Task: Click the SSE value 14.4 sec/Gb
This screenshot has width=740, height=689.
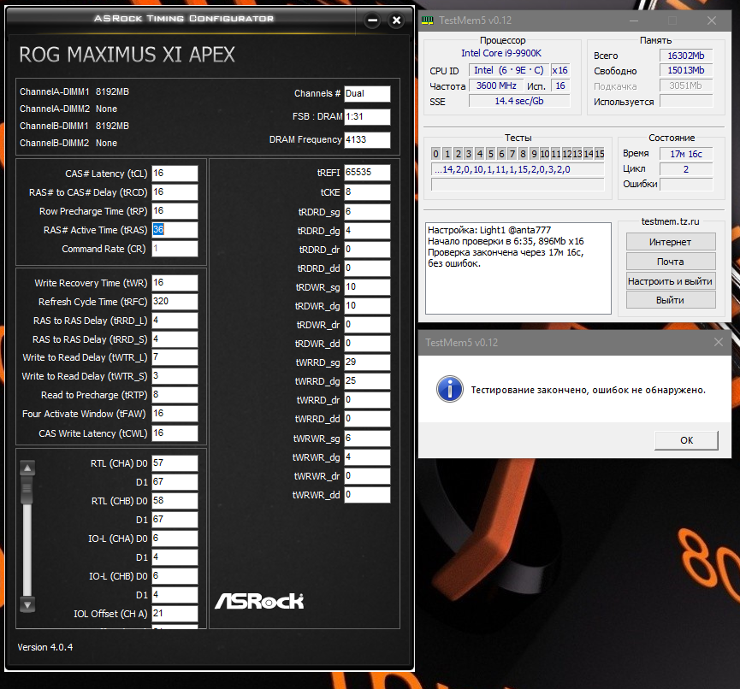Action: [519, 101]
